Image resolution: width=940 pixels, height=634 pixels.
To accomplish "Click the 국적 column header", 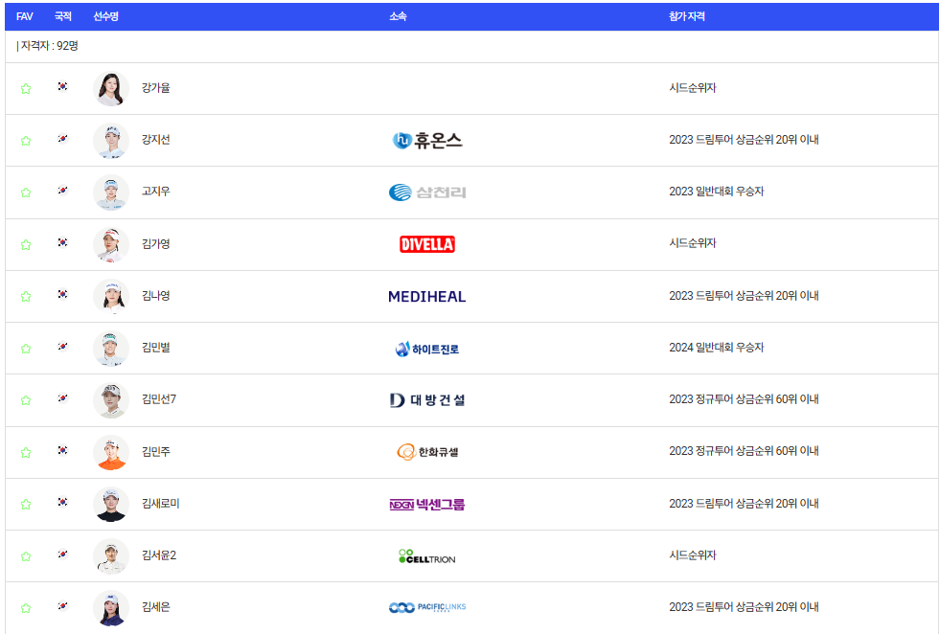I will (63, 17).
